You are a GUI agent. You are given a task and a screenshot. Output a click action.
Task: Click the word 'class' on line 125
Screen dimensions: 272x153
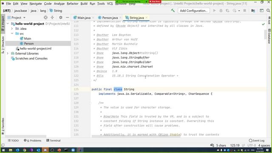point(118,89)
